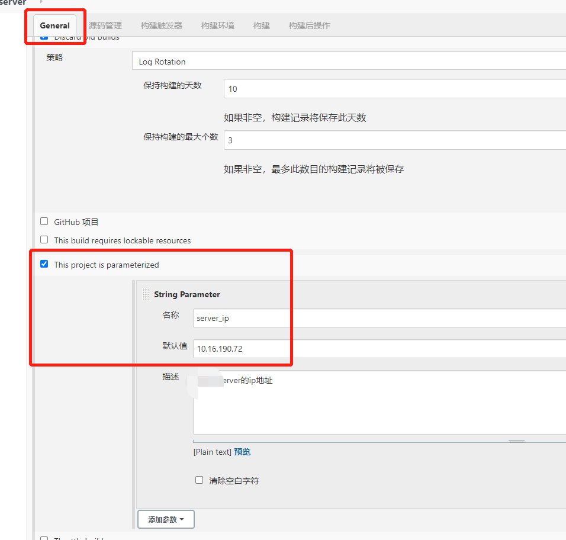Viewport: 566px width, 540px height.
Task: Disable the Discard old builds checkbox
Action: (x=44, y=36)
